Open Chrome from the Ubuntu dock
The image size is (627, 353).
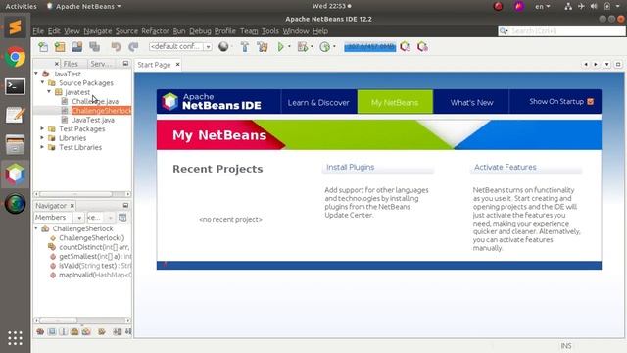(x=16, y=57)
